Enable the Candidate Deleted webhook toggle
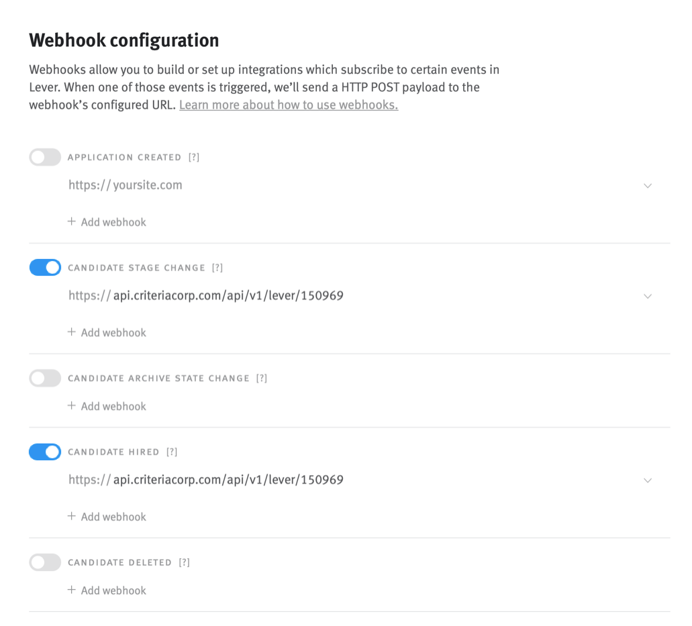This screenshot has width=692, height=626. point(44,562)
